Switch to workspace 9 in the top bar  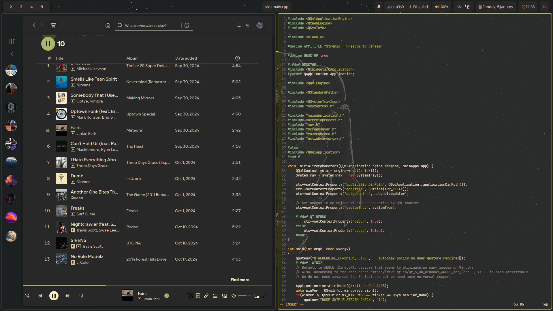(42, 7)
